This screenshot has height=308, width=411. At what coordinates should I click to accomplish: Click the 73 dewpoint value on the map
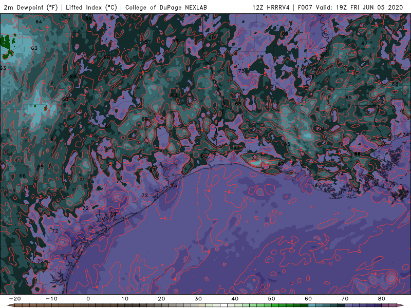(241, 71)
